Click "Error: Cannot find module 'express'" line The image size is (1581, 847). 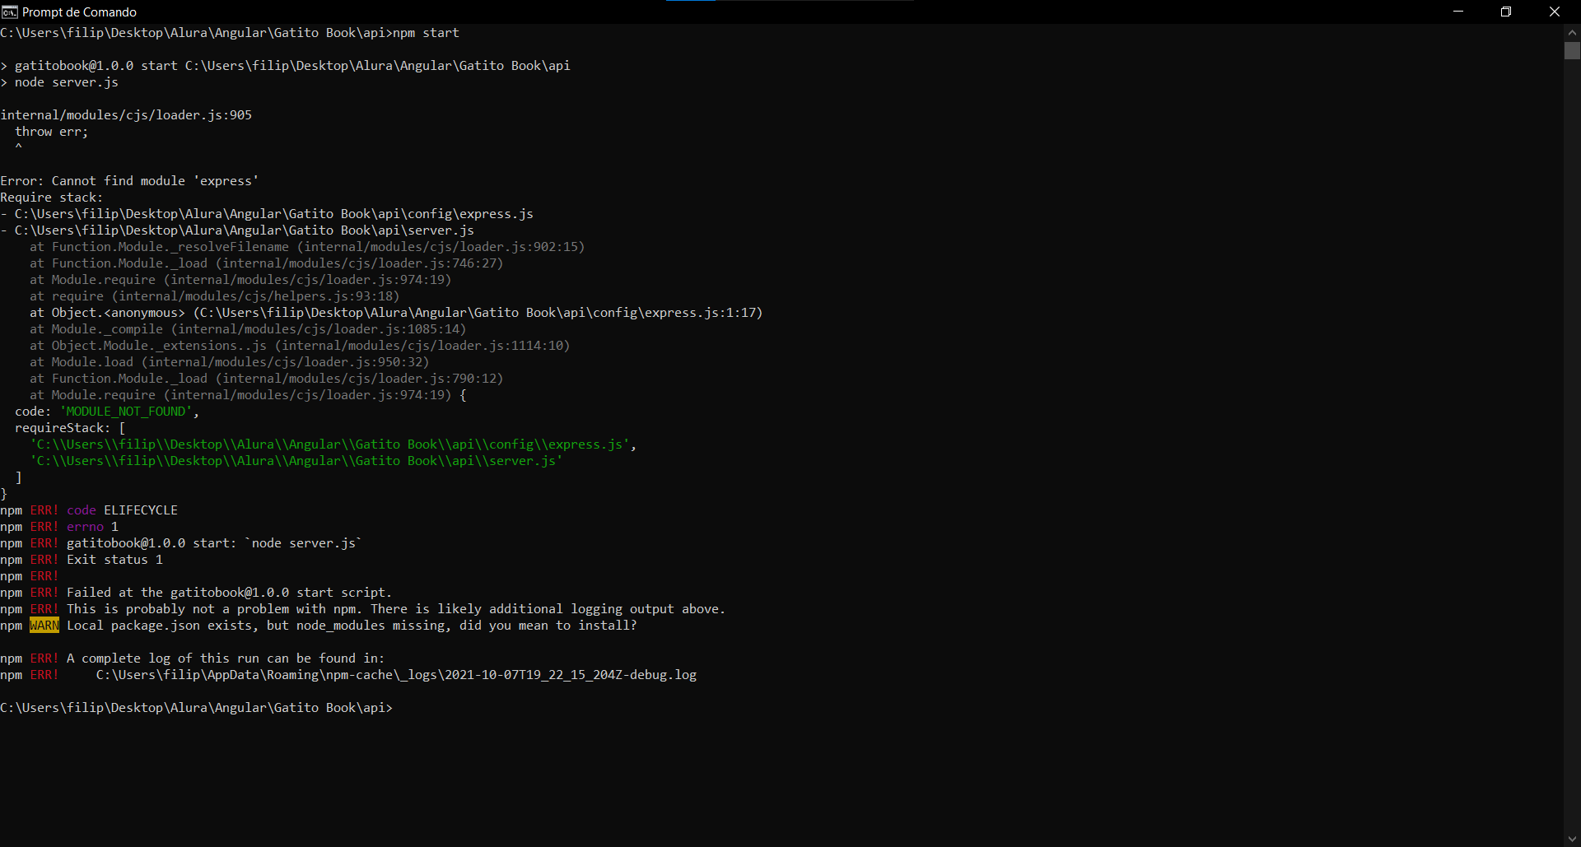129,181
